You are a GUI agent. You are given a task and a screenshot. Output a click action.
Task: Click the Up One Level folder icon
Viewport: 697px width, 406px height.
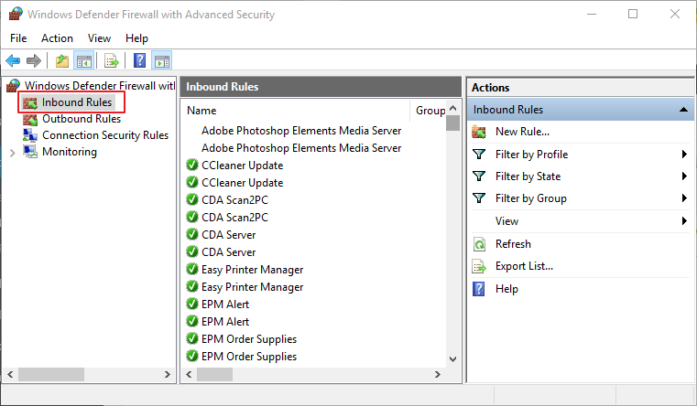(x=61, y=60)
